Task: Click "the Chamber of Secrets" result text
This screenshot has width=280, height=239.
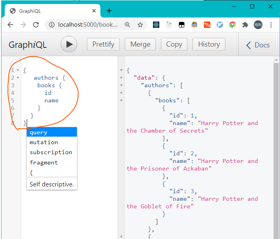Action: (167, 131)
